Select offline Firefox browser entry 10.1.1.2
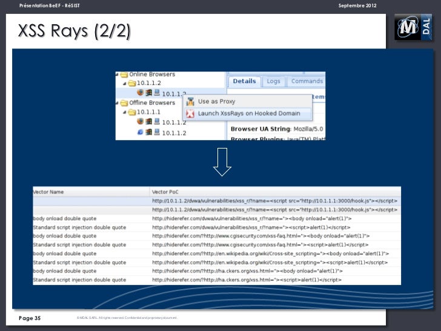Image resolution: width=441 pixels, height=331 pixels. (x=174, y=122)
